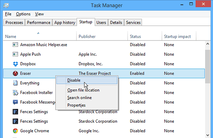Click the Disabled status of Amazon Music Helper
This screenshot has height=138, width=213.
coord(137,45)
